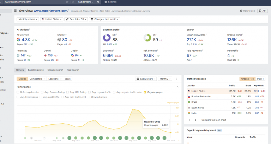This screenshot has height=144, width=271.
Task: Click Compare top 5 on chart
Action: pos(213,120)
